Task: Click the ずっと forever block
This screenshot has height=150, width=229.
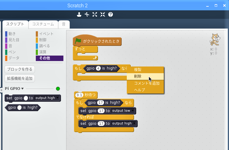Action: click(x=80, y=49)
